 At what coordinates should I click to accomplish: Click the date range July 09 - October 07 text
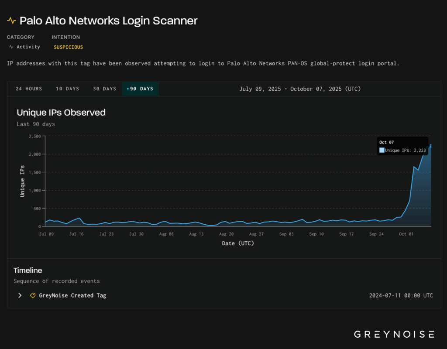pos(300,89)
